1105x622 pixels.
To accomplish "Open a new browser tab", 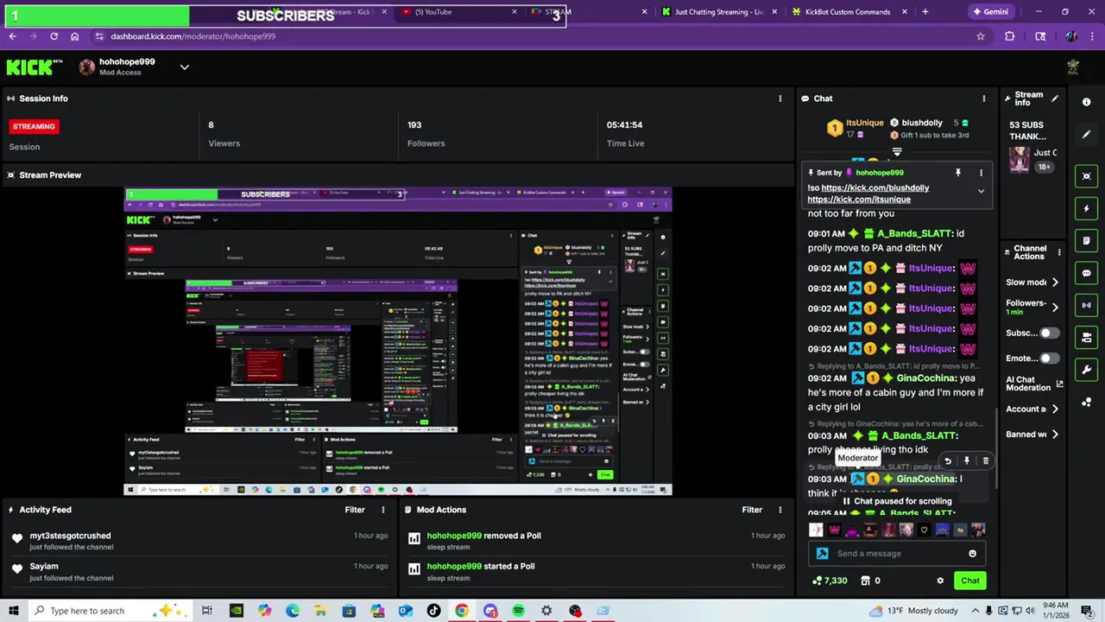I will coord(925,12).
